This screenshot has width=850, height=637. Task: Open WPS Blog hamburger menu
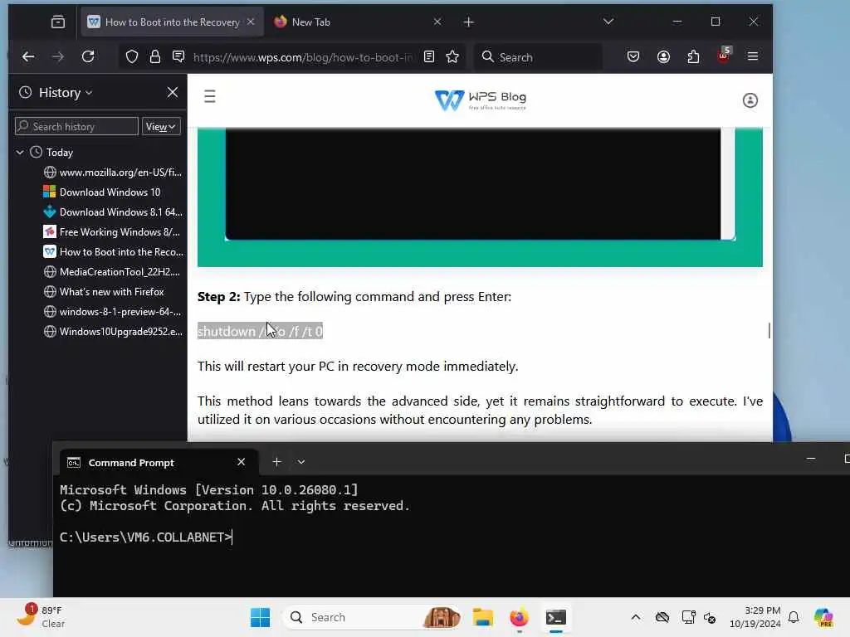click(210, 96)
